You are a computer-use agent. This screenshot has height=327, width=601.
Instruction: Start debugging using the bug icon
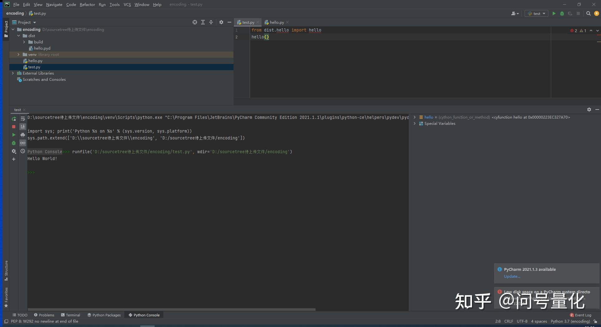pos(562,13)
